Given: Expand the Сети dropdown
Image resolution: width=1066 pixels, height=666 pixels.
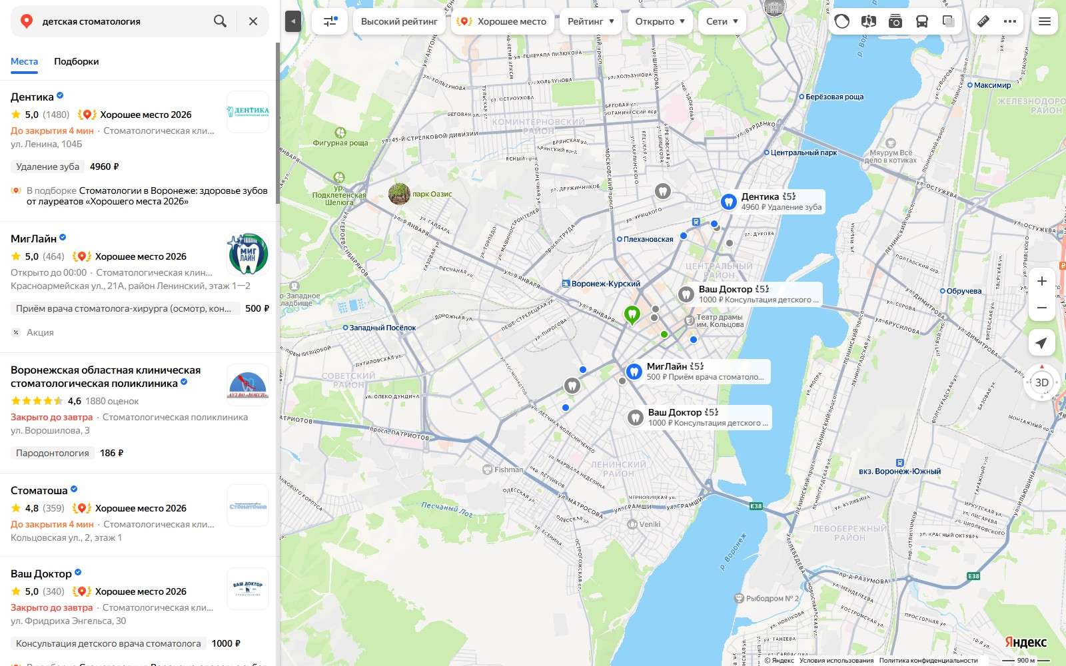Looking at the screenshot, I should [x=722, y=21].
